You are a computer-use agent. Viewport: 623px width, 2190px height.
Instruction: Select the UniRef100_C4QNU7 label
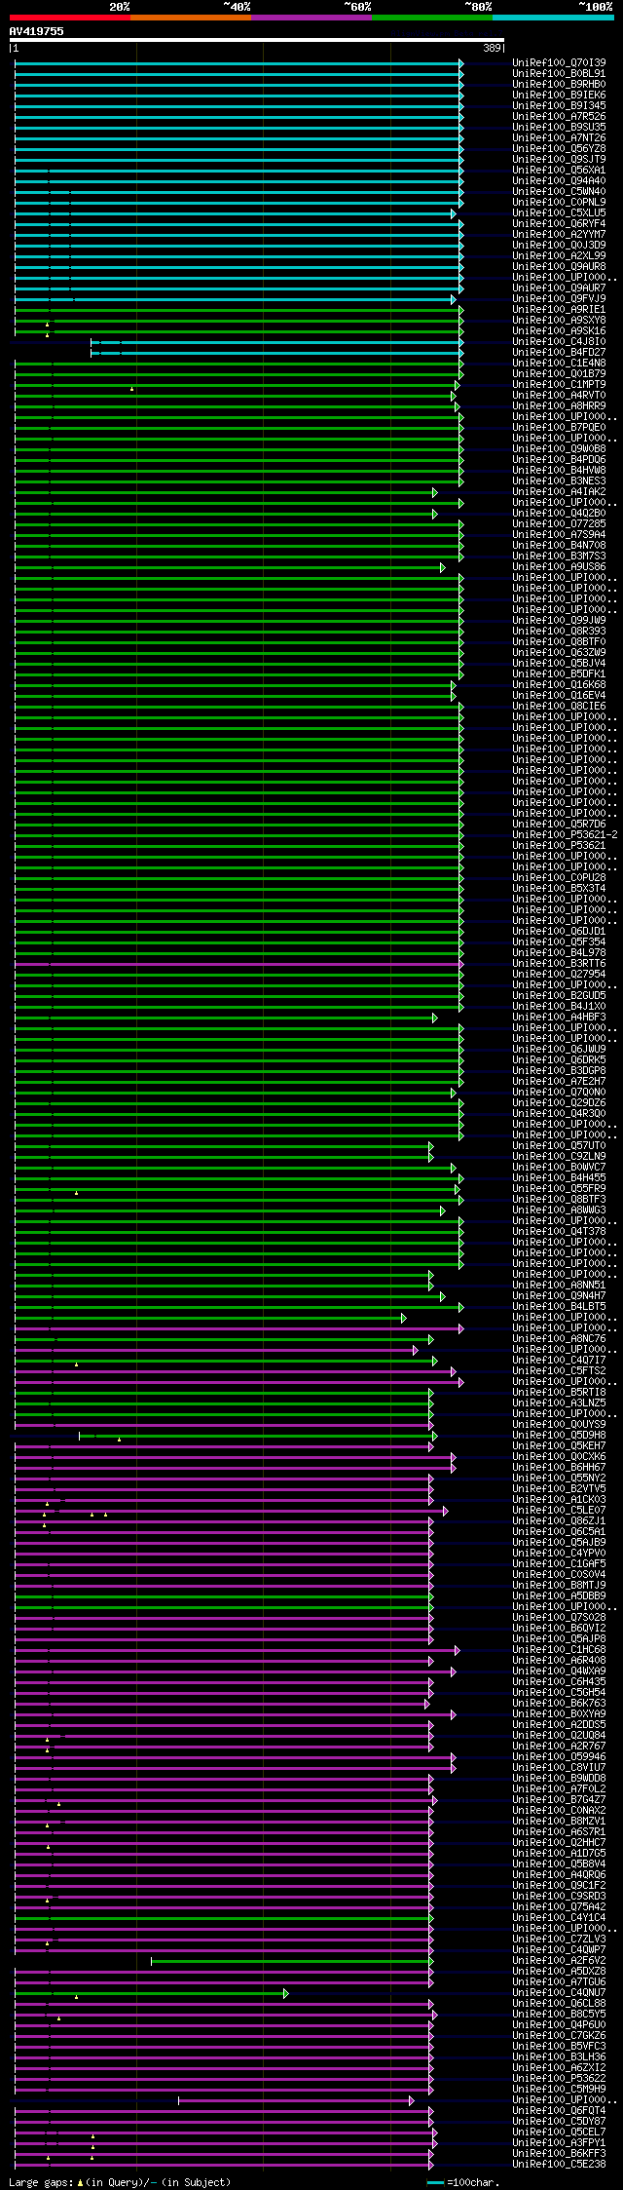[559, 1992]
